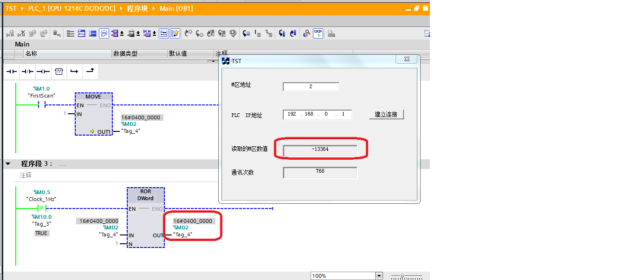Image resolution: width=624 pixels, height=280 pixels.
Task: Toggle monitoring with the glasses icon
Action: point(318,33)
